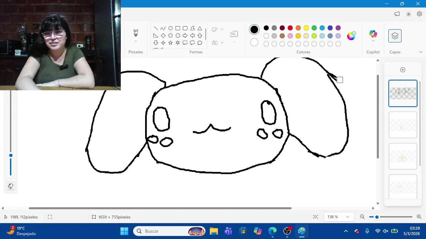Viewport: 426px width, 239px height.
Task: Select the Diamond shape
Action: coord(163,36)
